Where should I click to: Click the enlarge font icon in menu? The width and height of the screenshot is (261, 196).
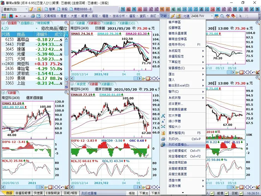(163, 116)
